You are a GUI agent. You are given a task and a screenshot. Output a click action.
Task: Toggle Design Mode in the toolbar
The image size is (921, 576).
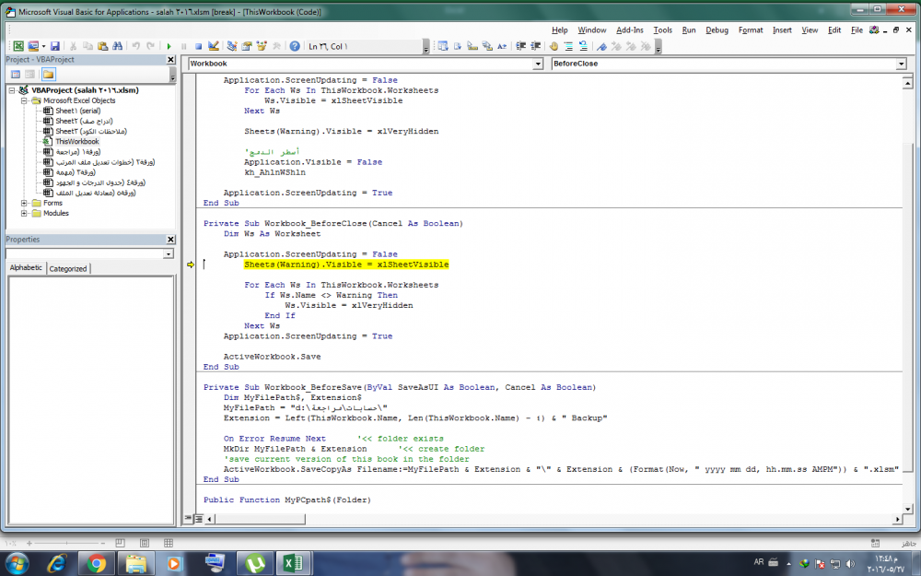point(214,46)
